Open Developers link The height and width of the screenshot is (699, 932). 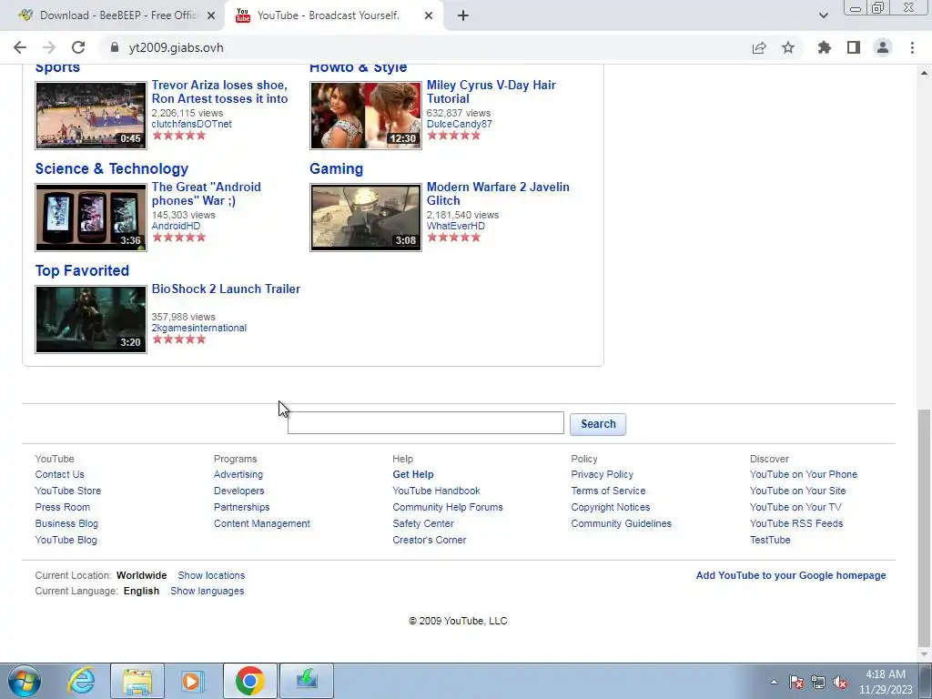click(239, 491)
